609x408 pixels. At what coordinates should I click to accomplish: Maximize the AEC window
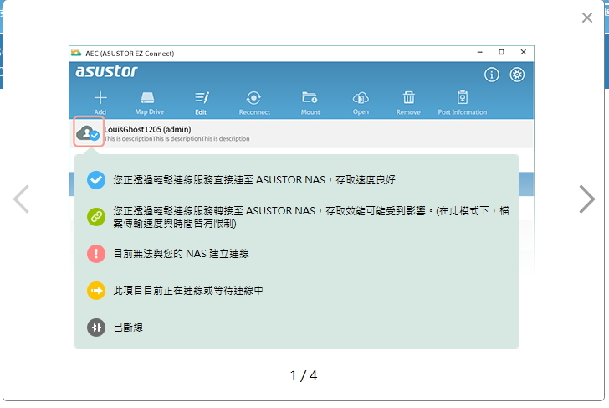point(501,52)
